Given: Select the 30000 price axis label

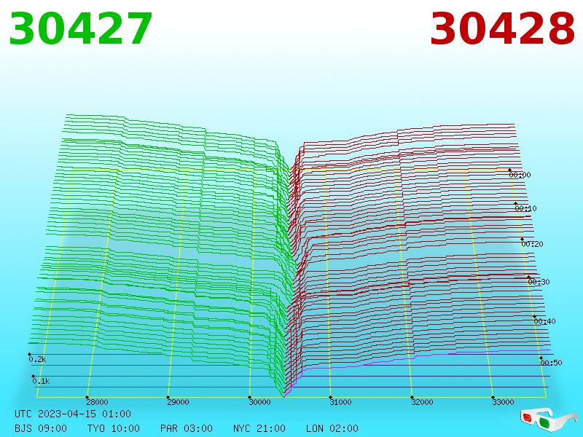Looking at the screenshot, I should pos(259,402).
